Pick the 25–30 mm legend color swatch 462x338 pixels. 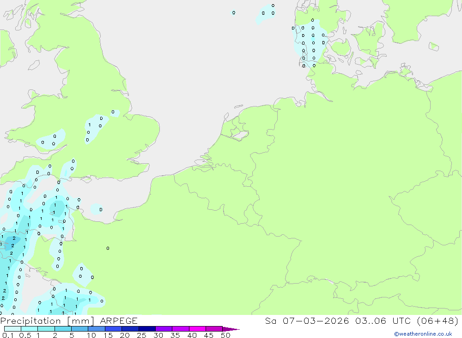click(x=147, y=329)
